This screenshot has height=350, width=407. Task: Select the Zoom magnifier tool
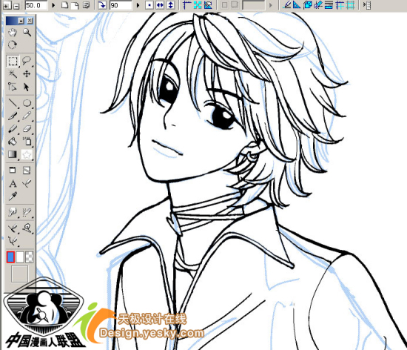click(x=27, y=33)
